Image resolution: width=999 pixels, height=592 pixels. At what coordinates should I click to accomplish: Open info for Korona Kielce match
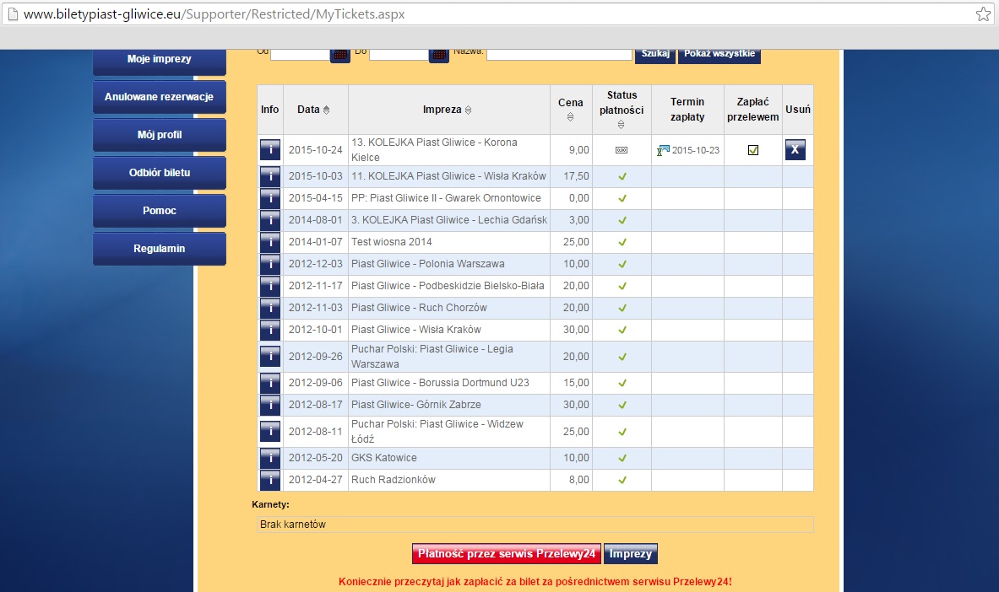[x=269, y=150]
